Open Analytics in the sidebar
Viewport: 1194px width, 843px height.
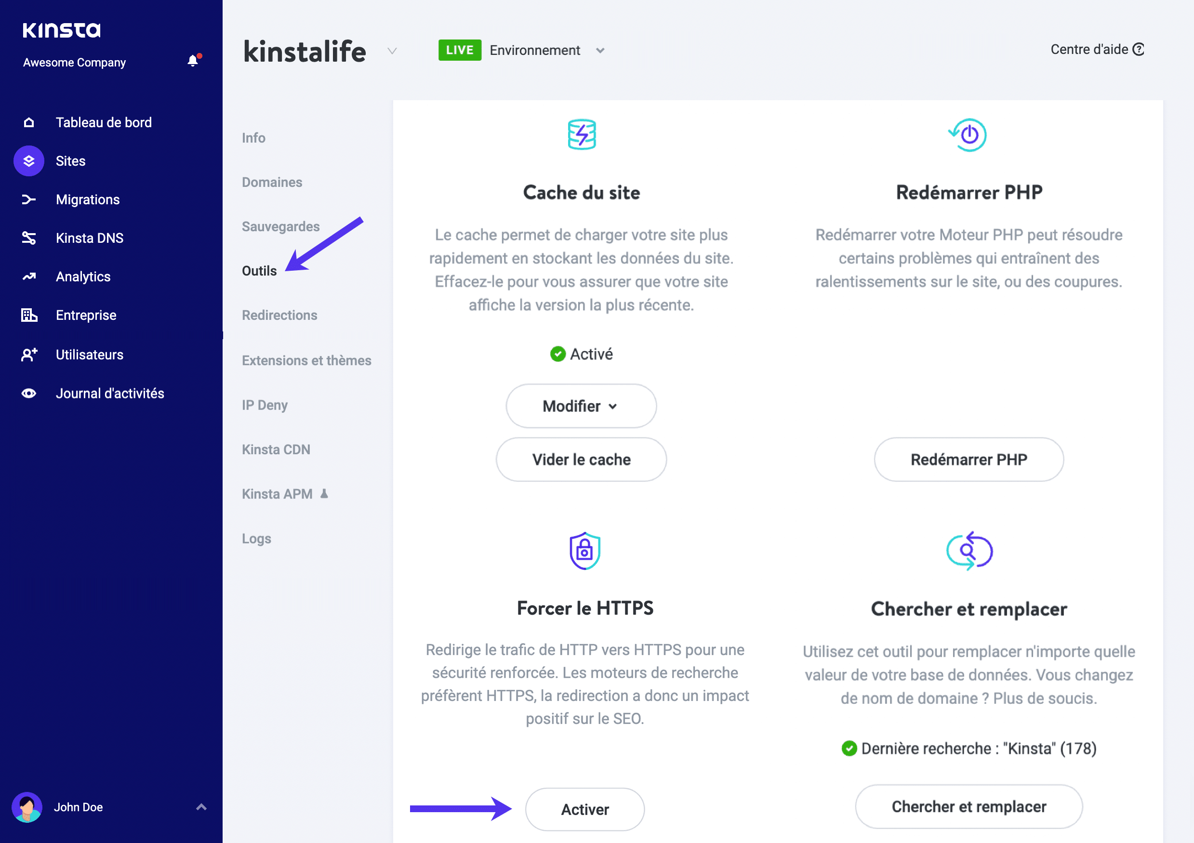(83, 276)
